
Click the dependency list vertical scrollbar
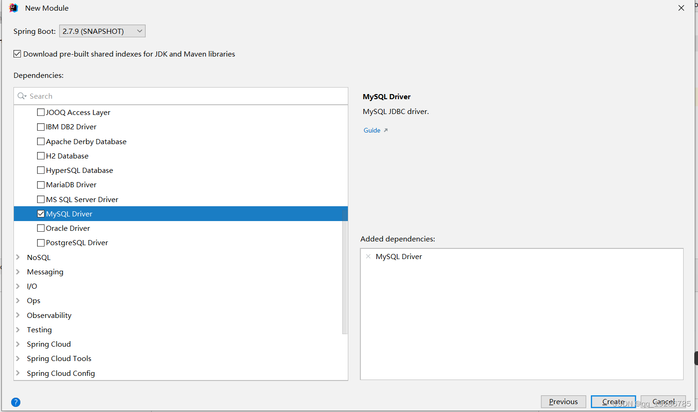point(345,272)
